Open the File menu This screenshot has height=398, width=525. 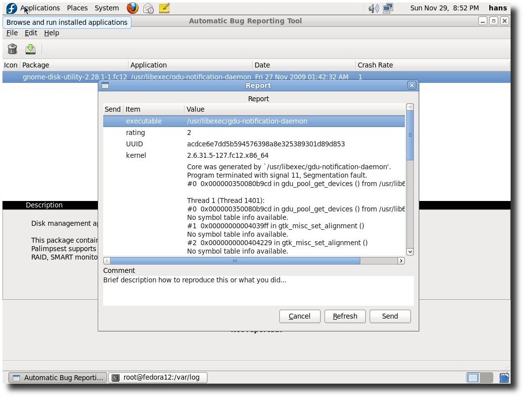point(12,33)
